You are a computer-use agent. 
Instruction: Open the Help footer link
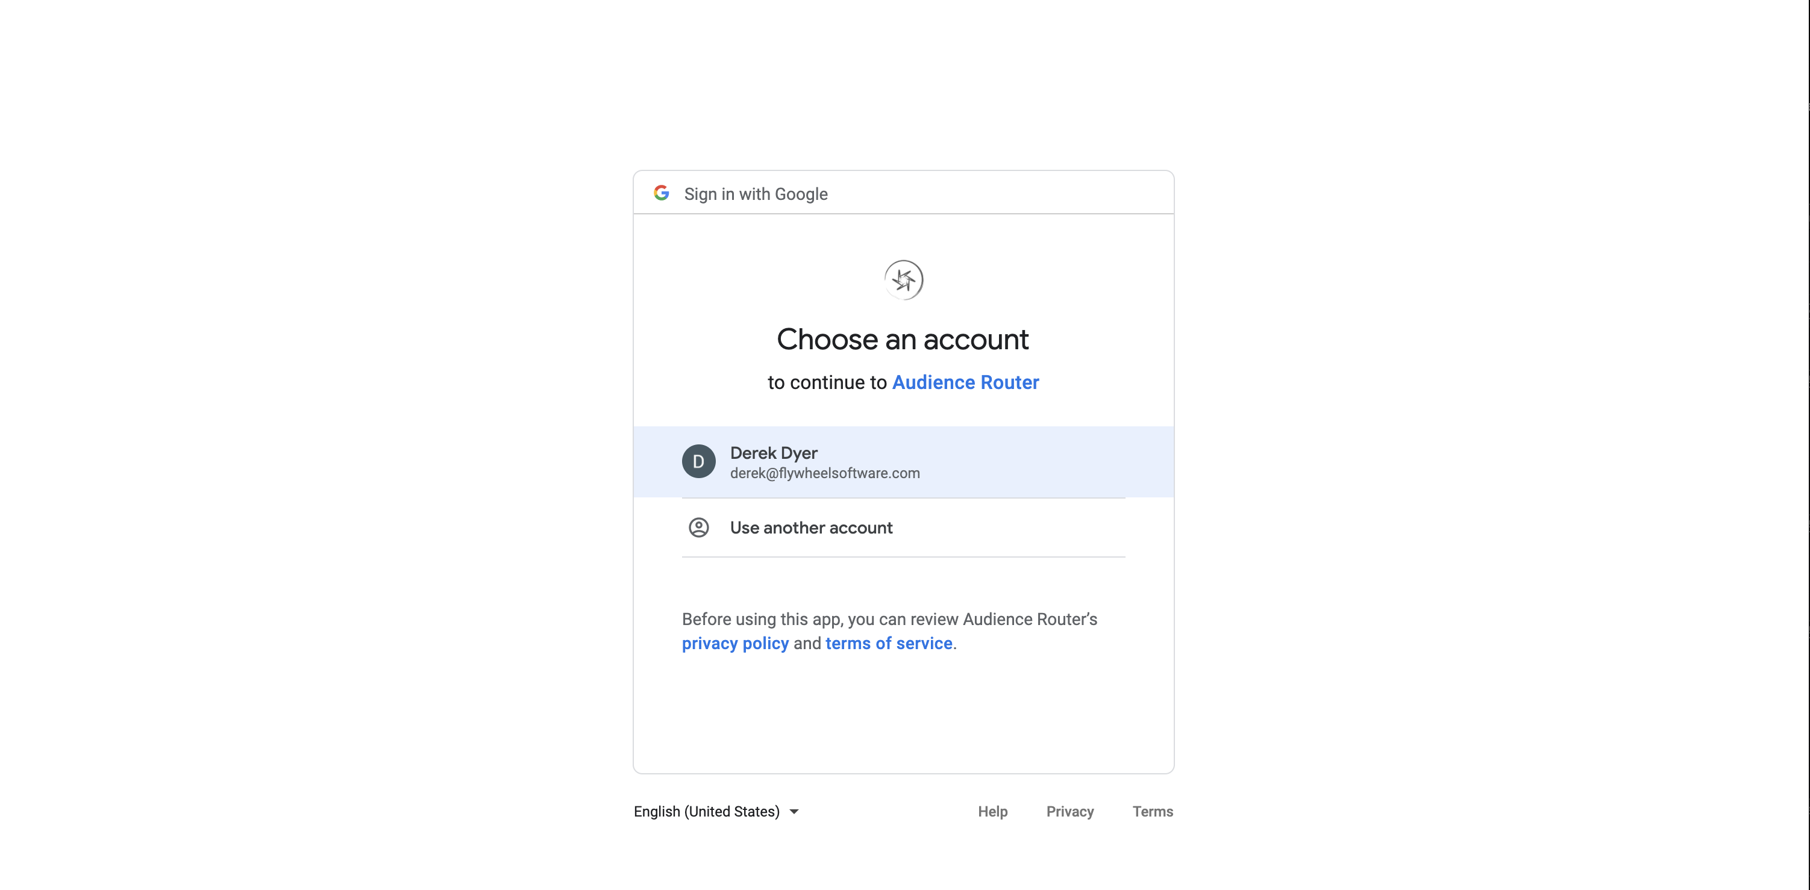[x=993, y=811]
